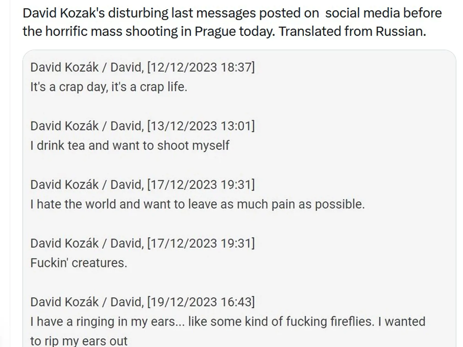Select the "ringing in my ears" message

pos(228,331)
